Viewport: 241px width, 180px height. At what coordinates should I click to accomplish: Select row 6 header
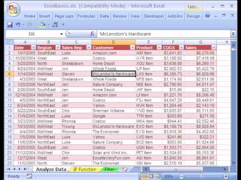coord(10,74)
